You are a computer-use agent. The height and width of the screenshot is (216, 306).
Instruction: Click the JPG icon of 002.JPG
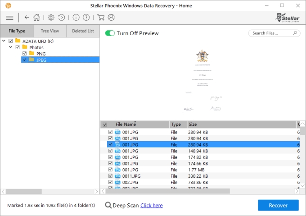click(x=117, y=182)
